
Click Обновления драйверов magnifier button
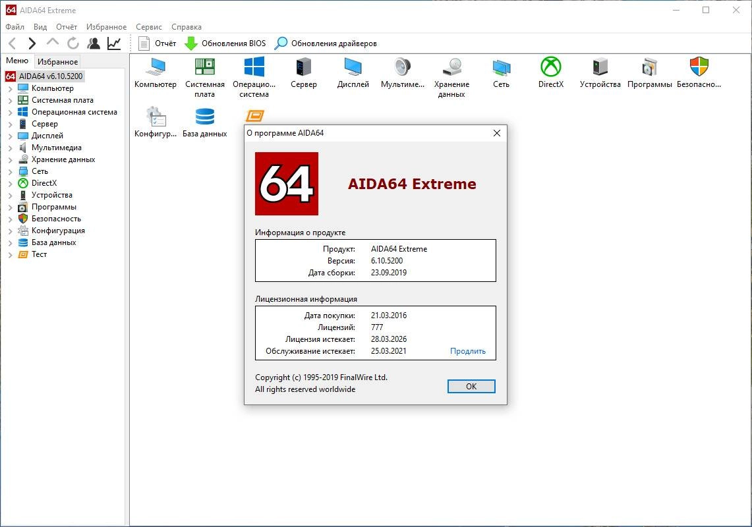click(326, 43)
